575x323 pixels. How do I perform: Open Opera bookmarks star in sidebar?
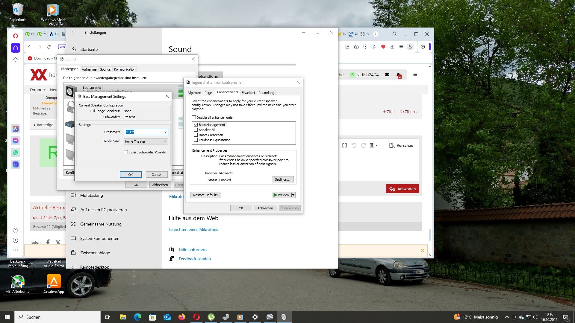point(16,60)
